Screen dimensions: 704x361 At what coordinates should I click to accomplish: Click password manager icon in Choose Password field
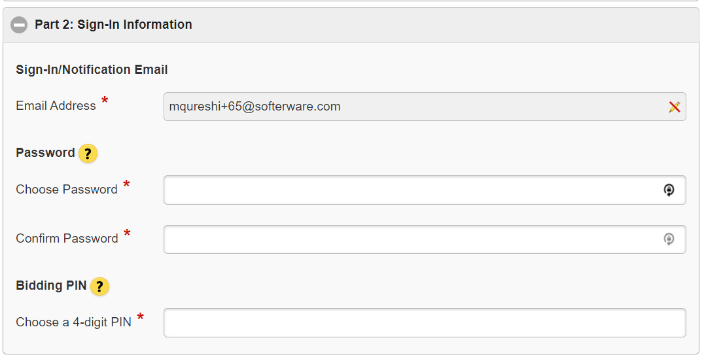coord(669,190)
